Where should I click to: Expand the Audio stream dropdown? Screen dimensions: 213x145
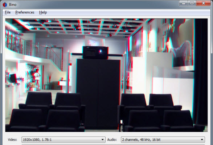click(163, 140)
